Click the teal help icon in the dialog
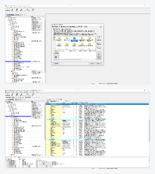The height and width of the screenshot is (174, 155). [101, 27]
